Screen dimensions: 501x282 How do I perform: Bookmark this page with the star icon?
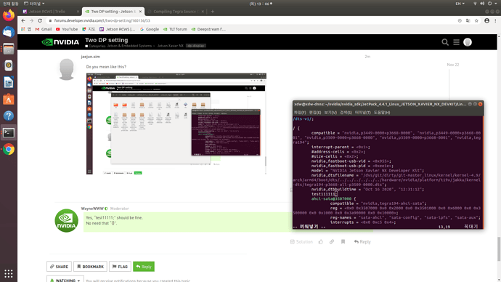476,20
